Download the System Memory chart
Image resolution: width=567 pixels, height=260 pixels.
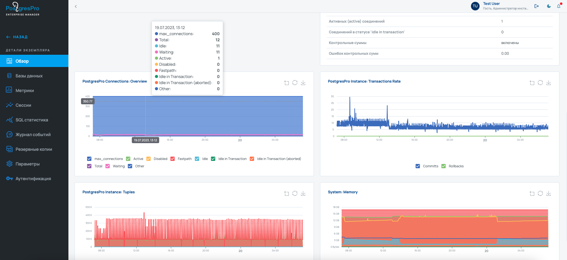(x=549, y=193)
